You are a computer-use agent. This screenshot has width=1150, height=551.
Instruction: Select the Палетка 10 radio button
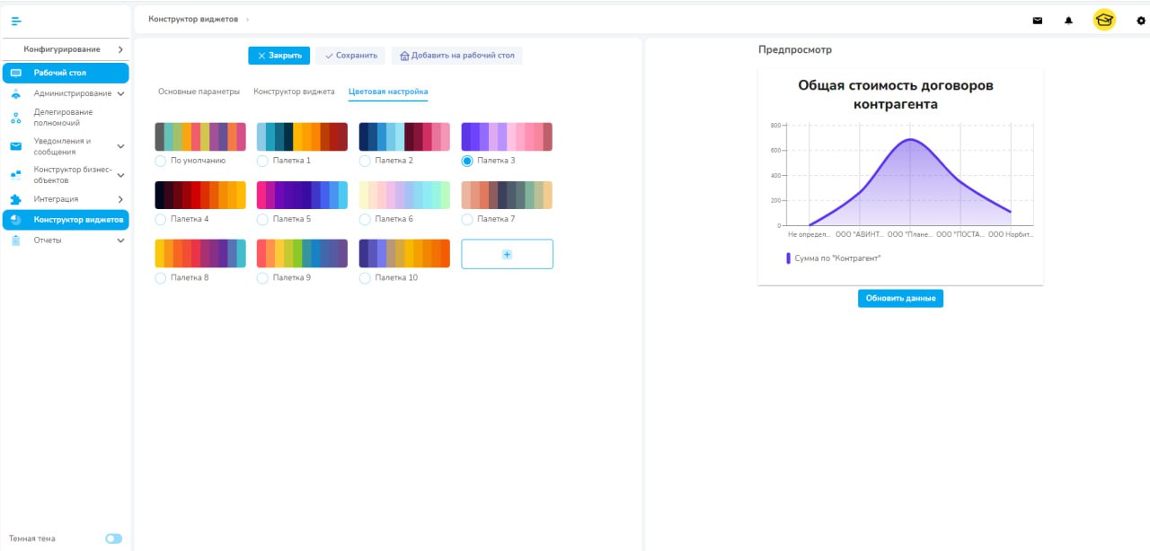pyautogui.click(x=365, y=278)
